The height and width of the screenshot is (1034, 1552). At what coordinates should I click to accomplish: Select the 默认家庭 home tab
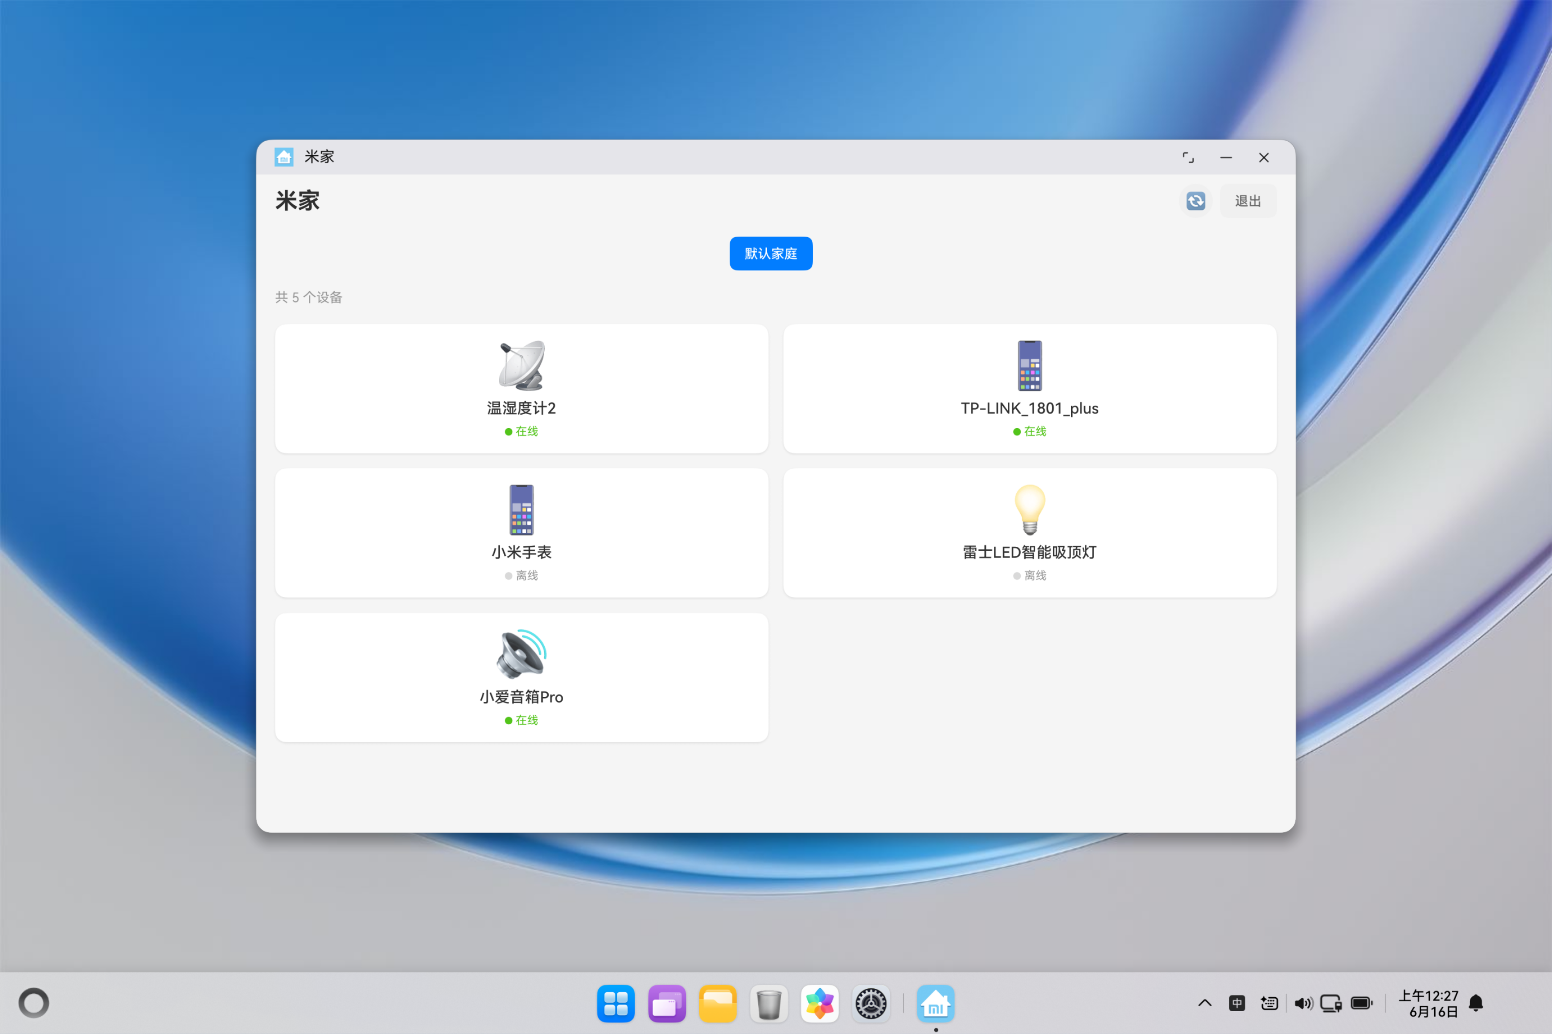tap(771, 253)
